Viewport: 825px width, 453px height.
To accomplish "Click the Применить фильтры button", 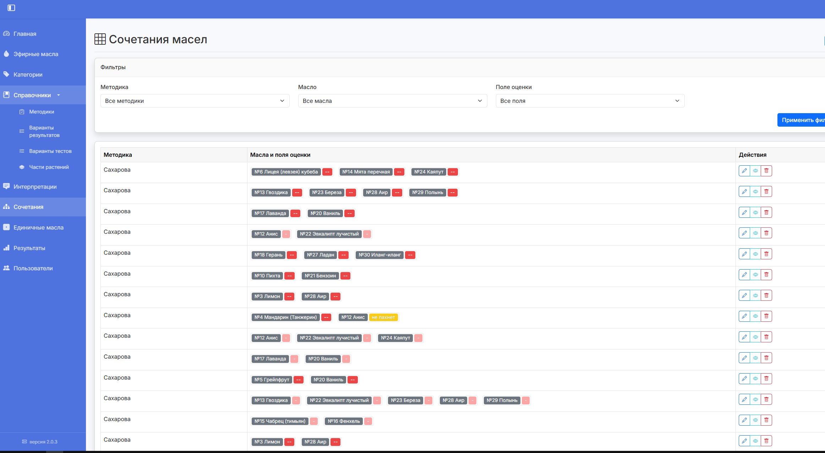I will coord(802,120).
